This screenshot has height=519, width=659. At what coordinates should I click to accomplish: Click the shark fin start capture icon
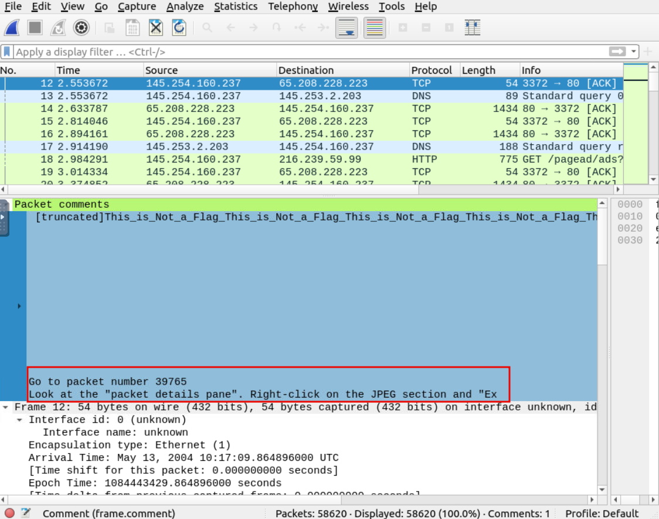coord(13,28)
